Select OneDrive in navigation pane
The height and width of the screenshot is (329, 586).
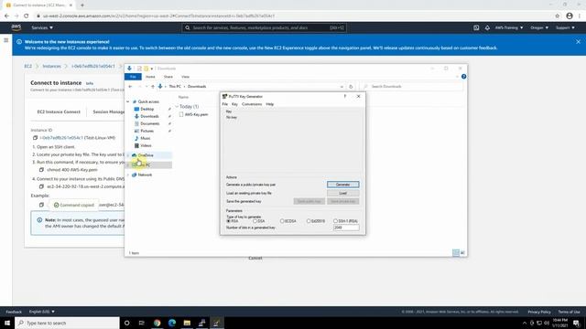point(146,154)
